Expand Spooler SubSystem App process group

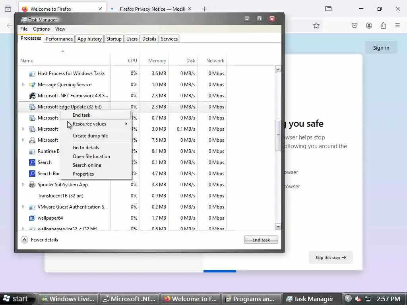pos(23,185)
